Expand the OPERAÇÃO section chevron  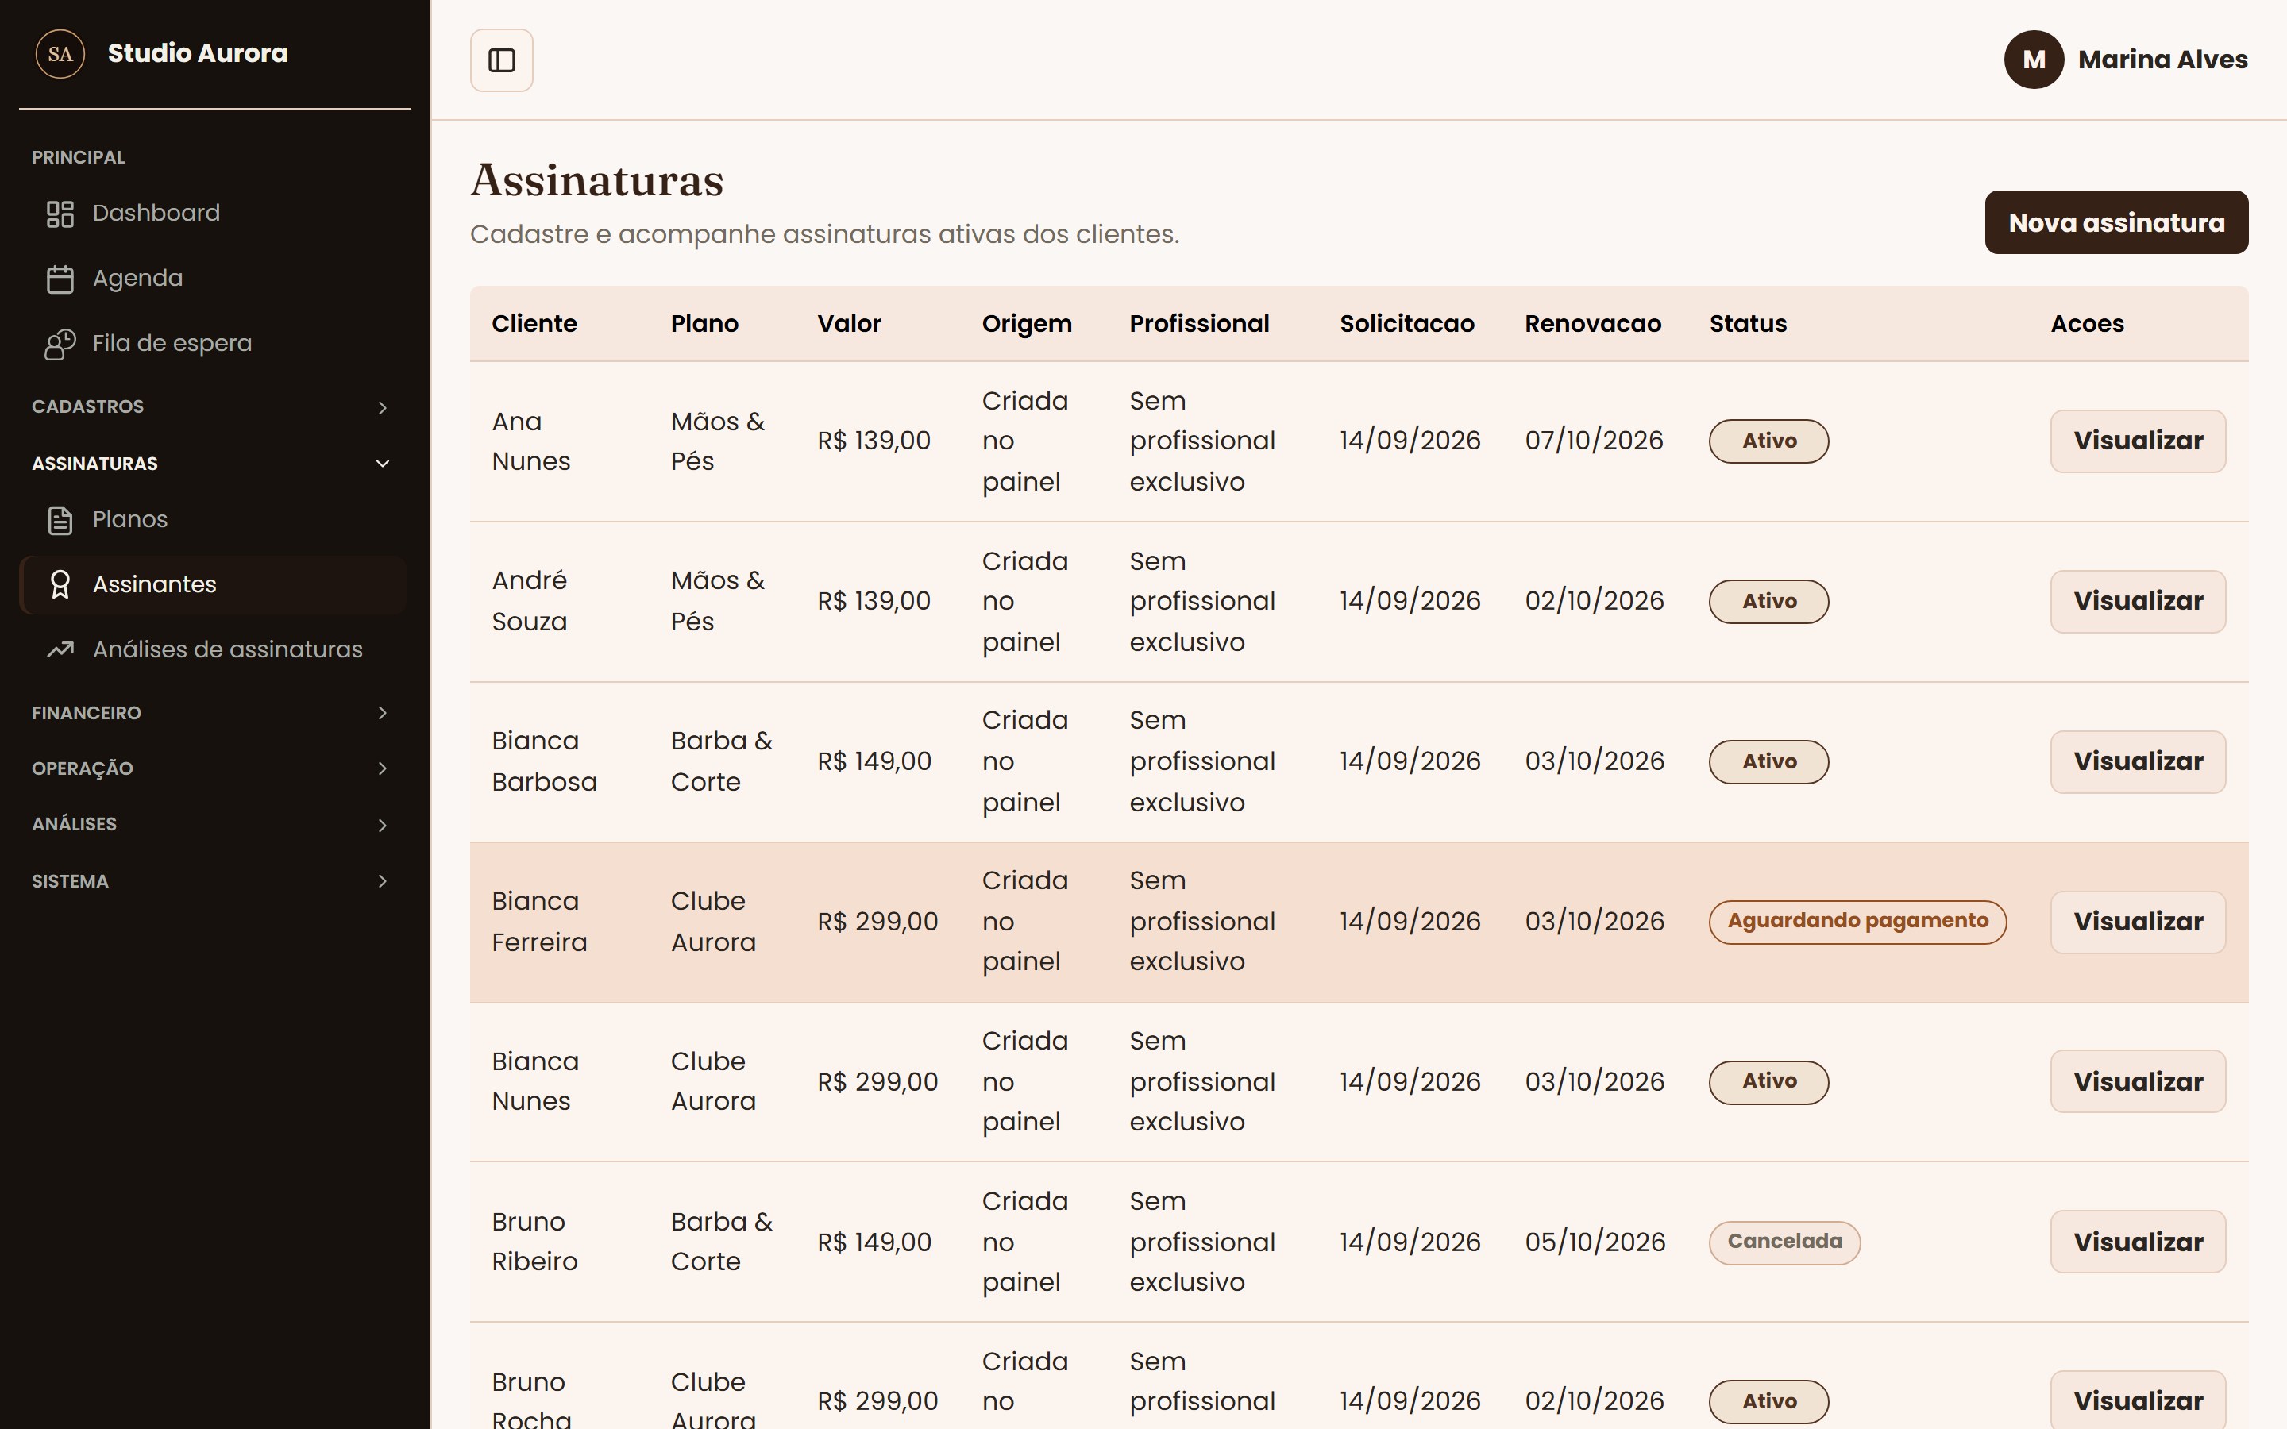pyautogui.click(x=383, y=768)
